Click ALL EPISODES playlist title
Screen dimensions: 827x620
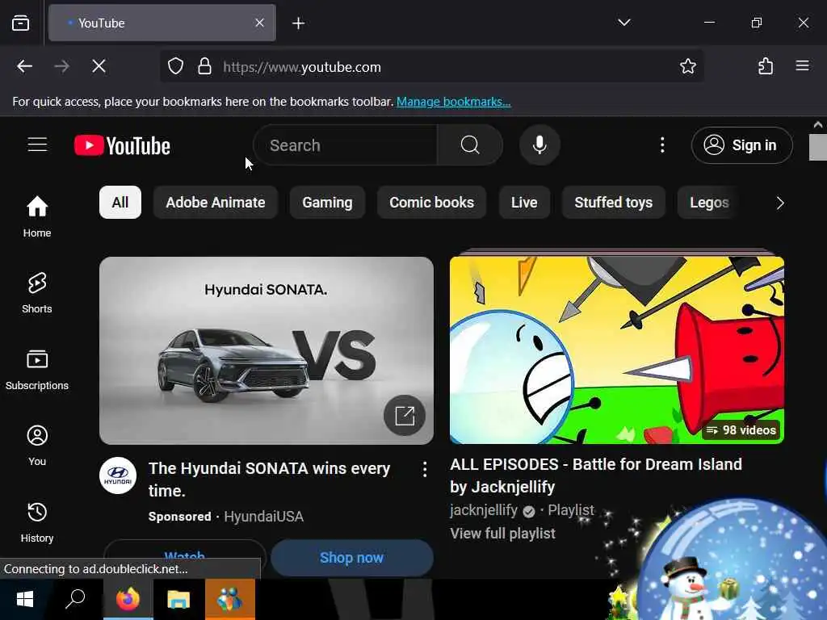point(596,475)
